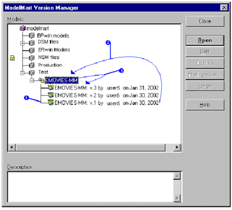Click the Description scrollbar up arrow
The image size is (232, 210).
click(x=177, y=176)
